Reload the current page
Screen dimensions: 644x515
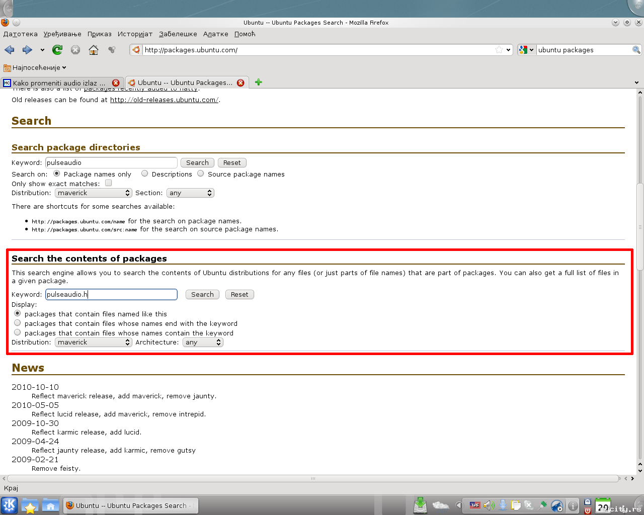[57, 50]
